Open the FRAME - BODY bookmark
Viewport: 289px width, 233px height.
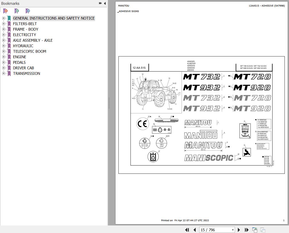coord(26,29)
